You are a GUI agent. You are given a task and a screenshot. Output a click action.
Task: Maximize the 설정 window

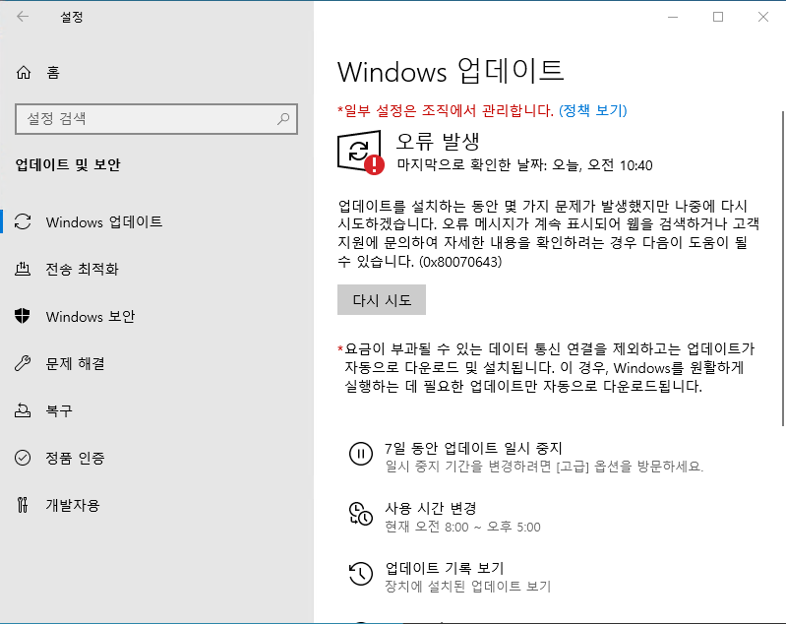[x=718, y=17]
